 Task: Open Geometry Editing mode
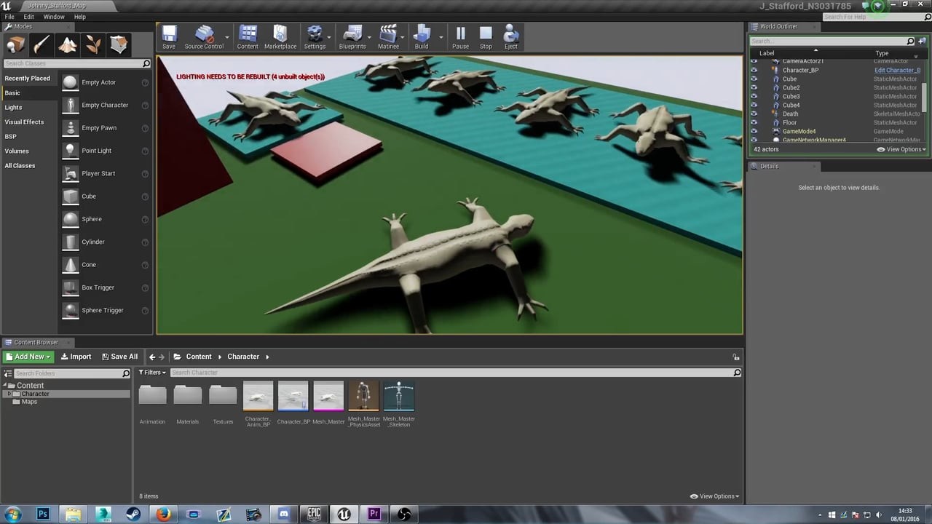(x=120, y=44)
